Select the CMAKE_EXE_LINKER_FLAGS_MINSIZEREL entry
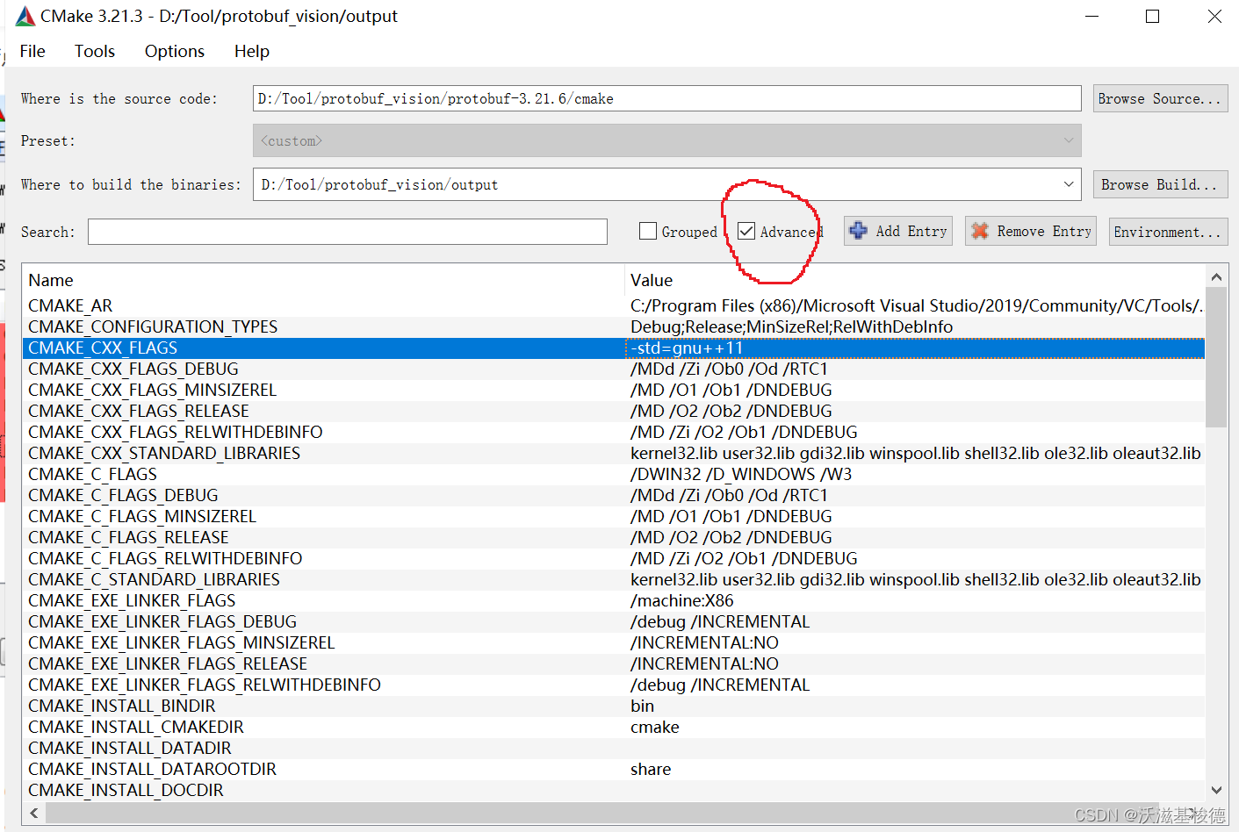The image size is (1239, 832). [x=182, y=642]
